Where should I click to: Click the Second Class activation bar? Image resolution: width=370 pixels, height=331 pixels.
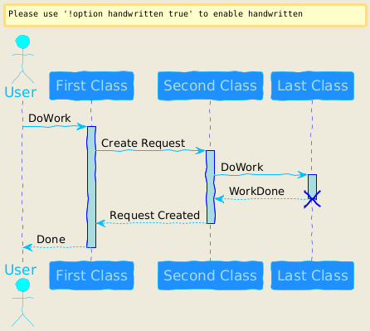(x=210, y=187)
